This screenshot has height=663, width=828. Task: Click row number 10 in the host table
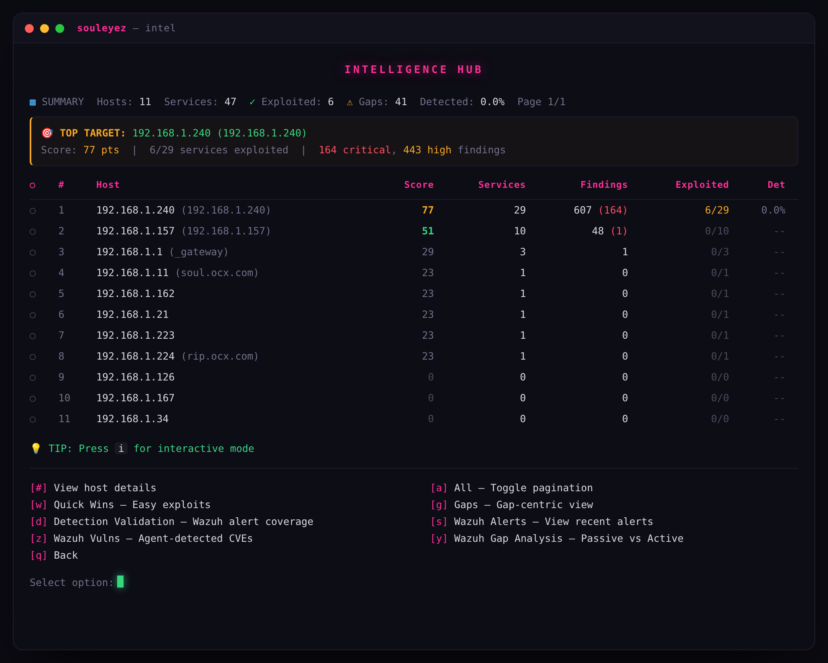coord(64,398)
